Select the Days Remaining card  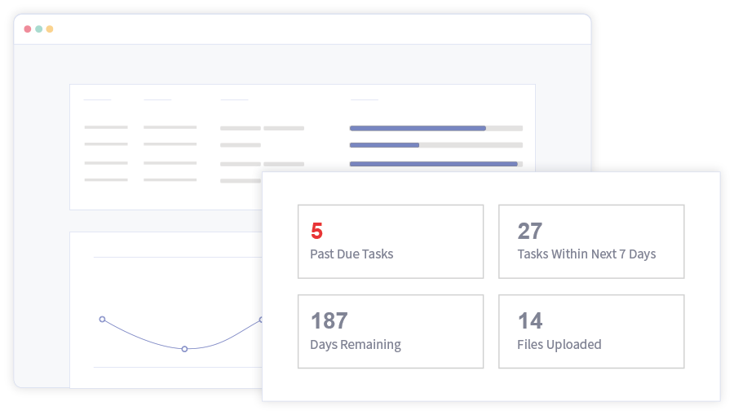pyautogui.click(x=391, y=331)
